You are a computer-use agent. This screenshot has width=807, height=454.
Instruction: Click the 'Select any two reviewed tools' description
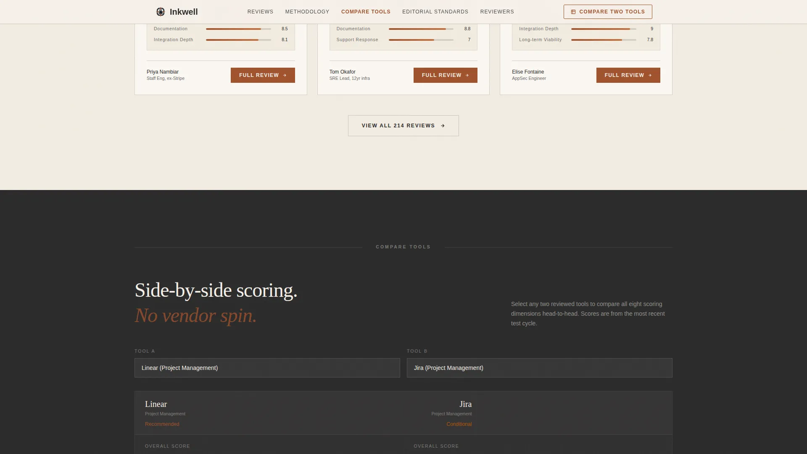coord(588,314)
